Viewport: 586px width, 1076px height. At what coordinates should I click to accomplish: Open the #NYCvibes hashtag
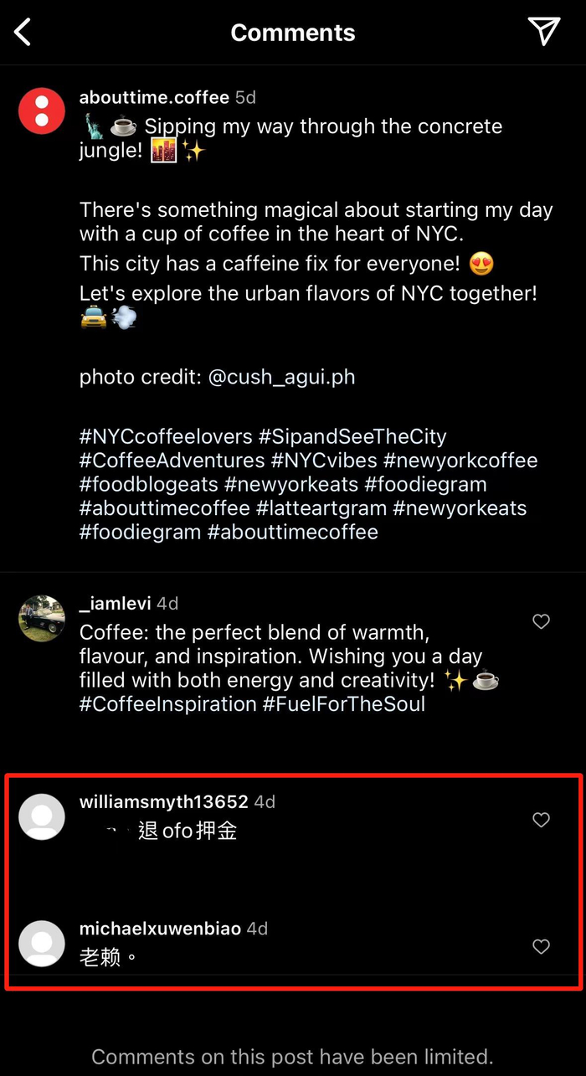(x=324, y=461)
